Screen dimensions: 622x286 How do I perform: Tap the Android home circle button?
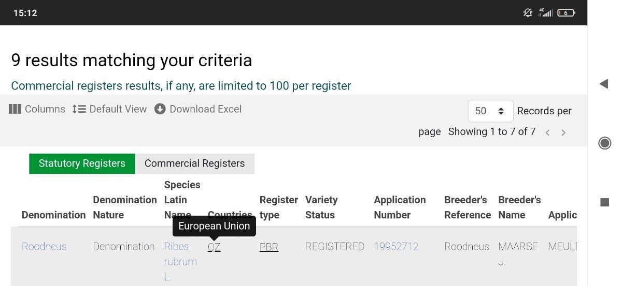(x=604, y=143)
